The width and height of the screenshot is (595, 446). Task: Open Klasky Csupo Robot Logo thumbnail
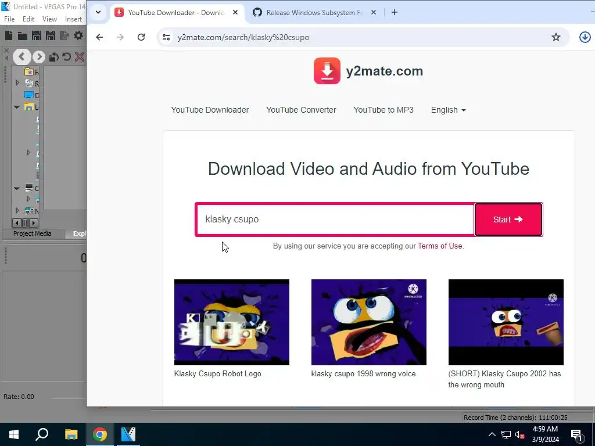point(231,322)
